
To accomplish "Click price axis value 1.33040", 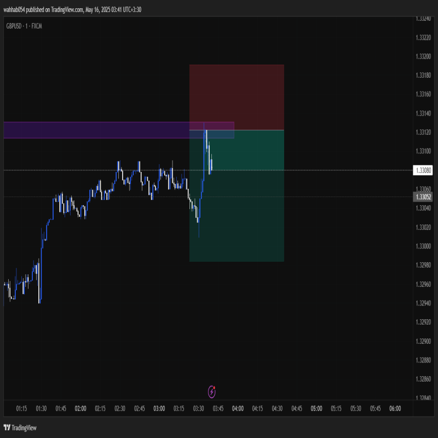I will [x=423, y=208].
